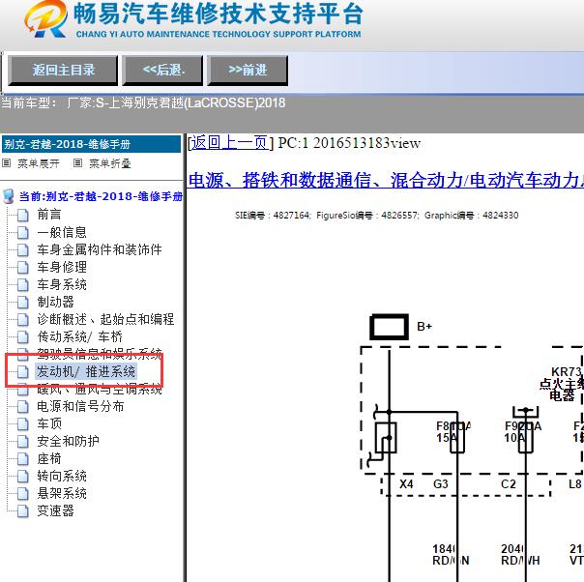Go forward with the >>前进 button
Image resolution: width=584 pixels, height=582 pixels.
pyautogui.click(x=248, y=70)
